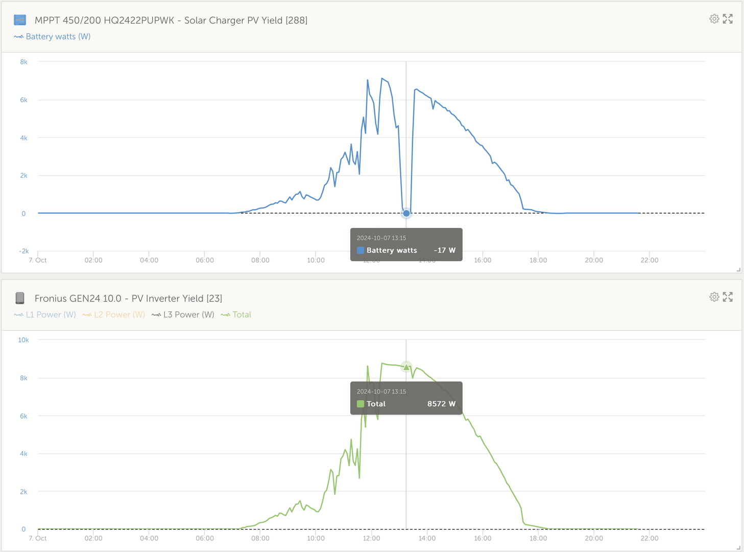The width and height of the screenshot is (744, 552).
Task: Click MPPT 450/200 Solar Charger PV Yield title
Action: (x=171, y=20)
